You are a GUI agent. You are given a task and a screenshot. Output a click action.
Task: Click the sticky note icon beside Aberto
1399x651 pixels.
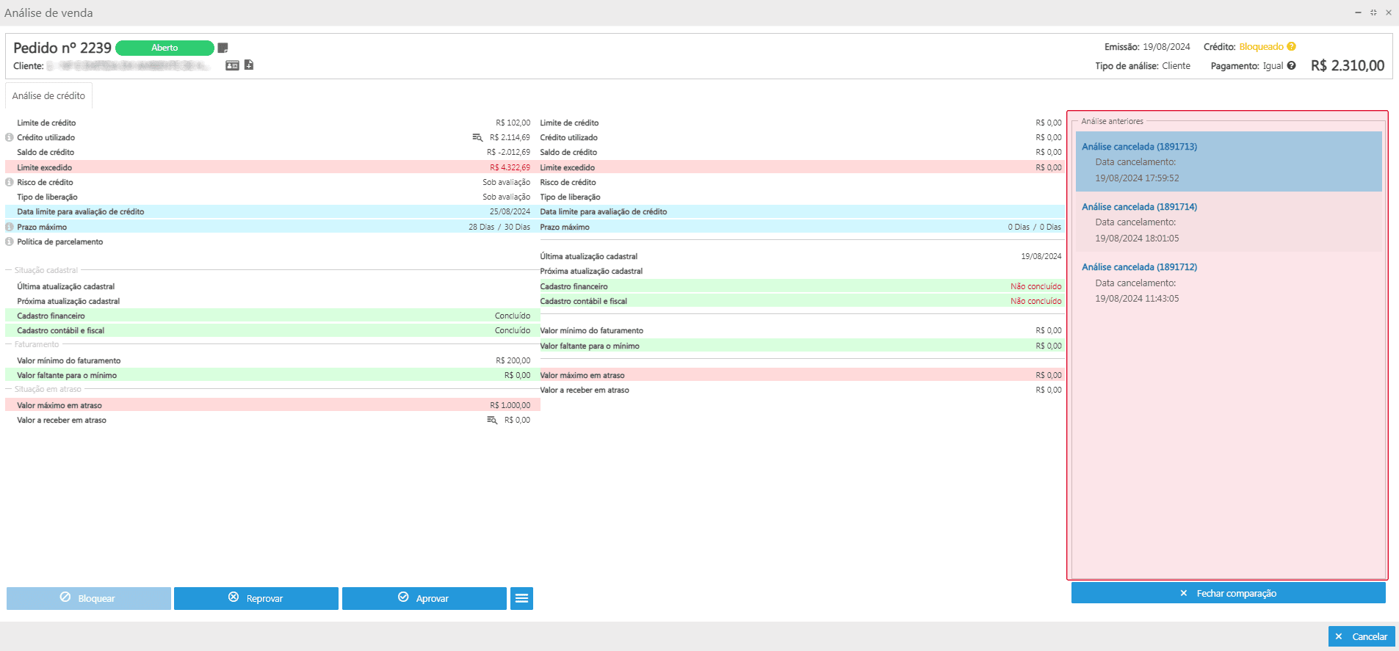pyautogui.click(x=223, y=48)
